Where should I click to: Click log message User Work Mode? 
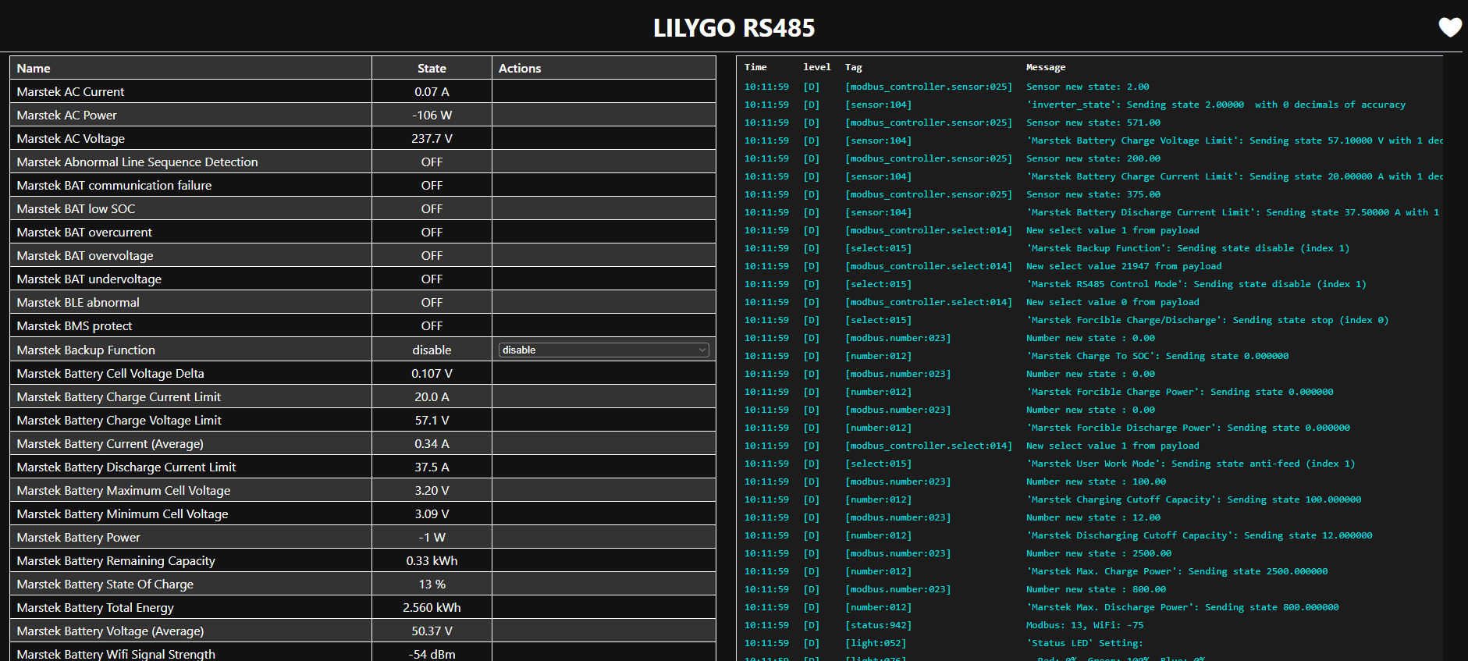tap(1191, 464)
